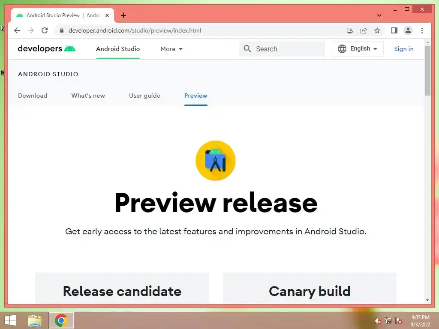Viewport: 439px width, 329px height.
Task: Open the Windows Start button
Action: tap(10, 320)
